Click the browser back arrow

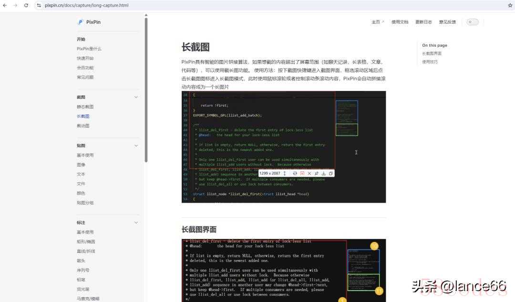click(x=5, y=5)
